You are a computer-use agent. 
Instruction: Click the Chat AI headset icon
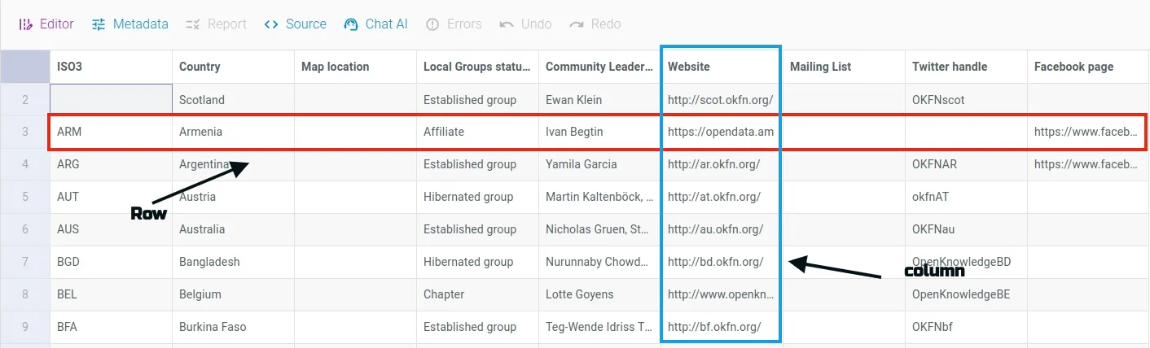(x=351, y=24)
